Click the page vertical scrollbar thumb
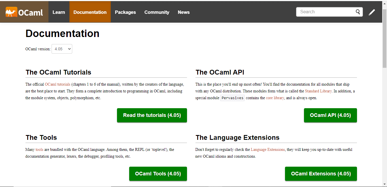Image resolution: width=387 pixels, height=187 pixels. 384,38
